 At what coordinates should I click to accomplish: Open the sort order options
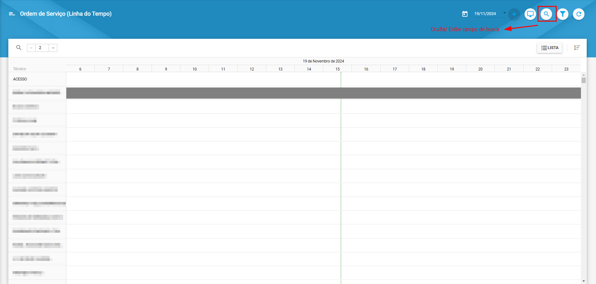577,48
